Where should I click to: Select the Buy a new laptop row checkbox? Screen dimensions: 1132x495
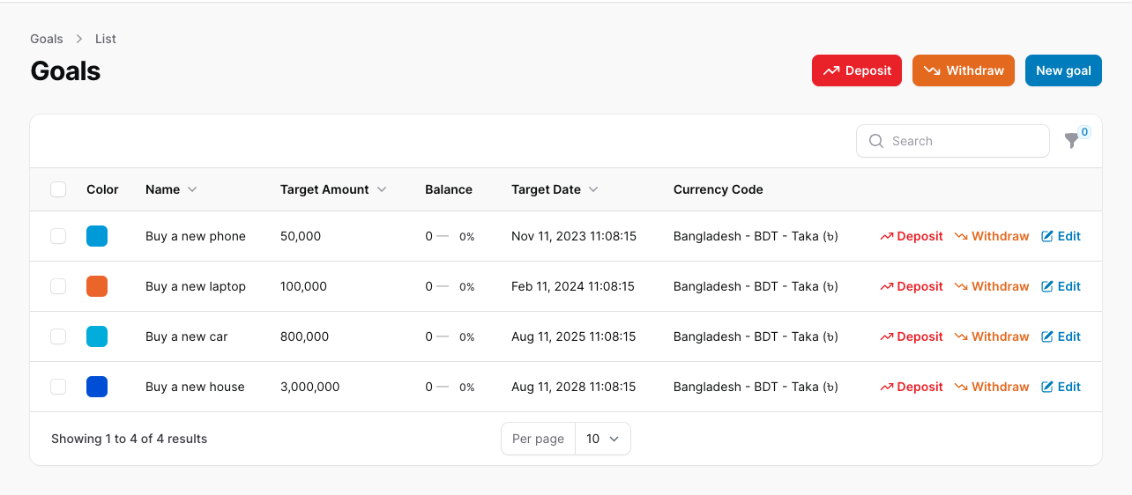58,286
